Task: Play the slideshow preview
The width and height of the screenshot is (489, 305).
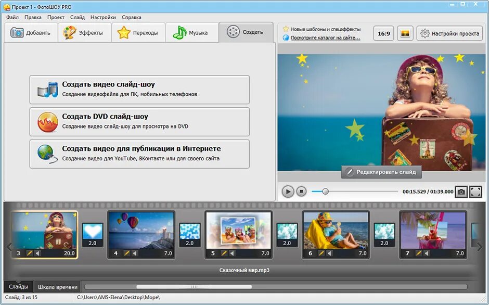Action: tap(288, 192)
